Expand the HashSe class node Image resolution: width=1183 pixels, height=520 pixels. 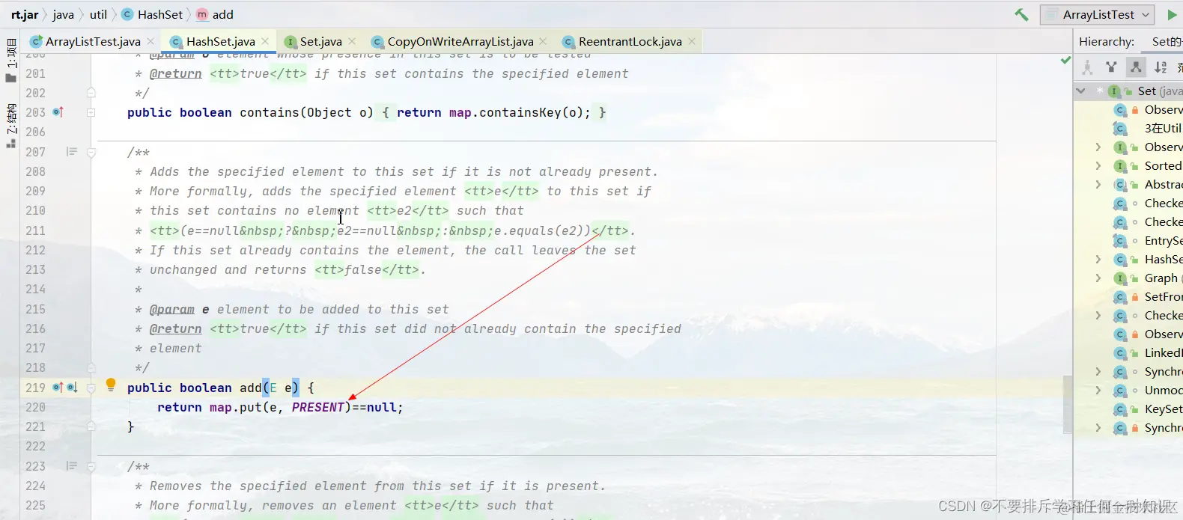point(1098,259)
